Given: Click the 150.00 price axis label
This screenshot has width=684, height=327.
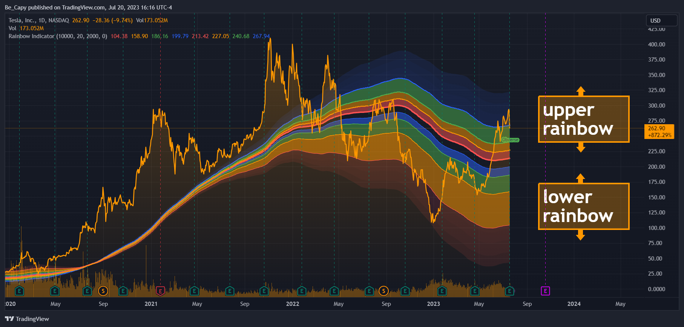Looking at the screenshot, I should (x=656, y=197).
